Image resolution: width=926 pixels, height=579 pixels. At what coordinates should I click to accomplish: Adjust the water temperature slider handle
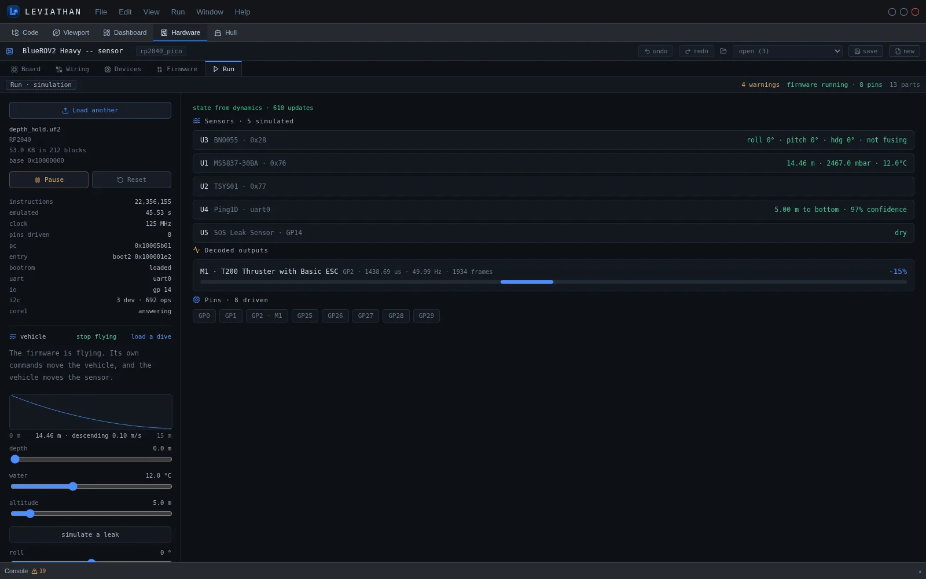(x=73, y=486)
